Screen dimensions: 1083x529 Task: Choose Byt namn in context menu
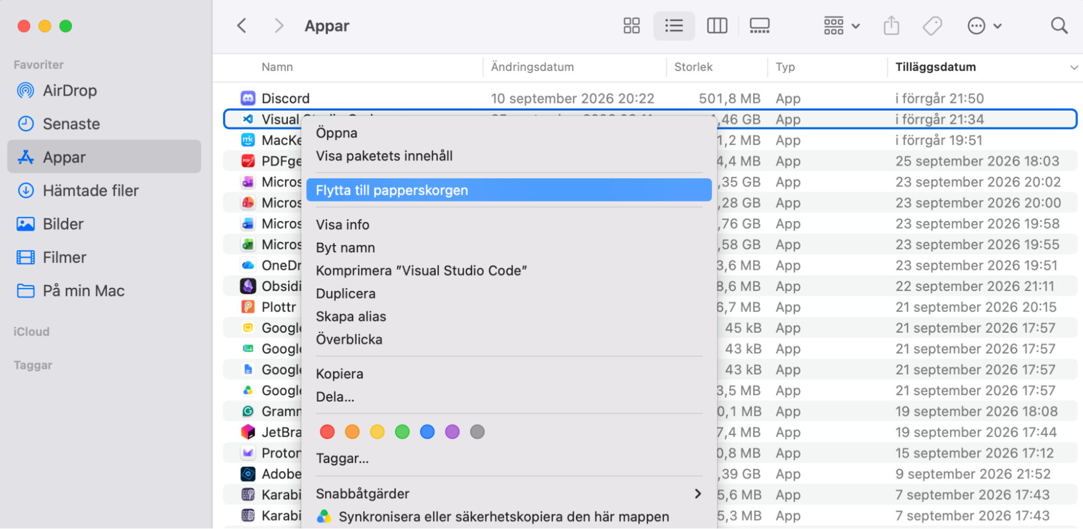point(509,248)
